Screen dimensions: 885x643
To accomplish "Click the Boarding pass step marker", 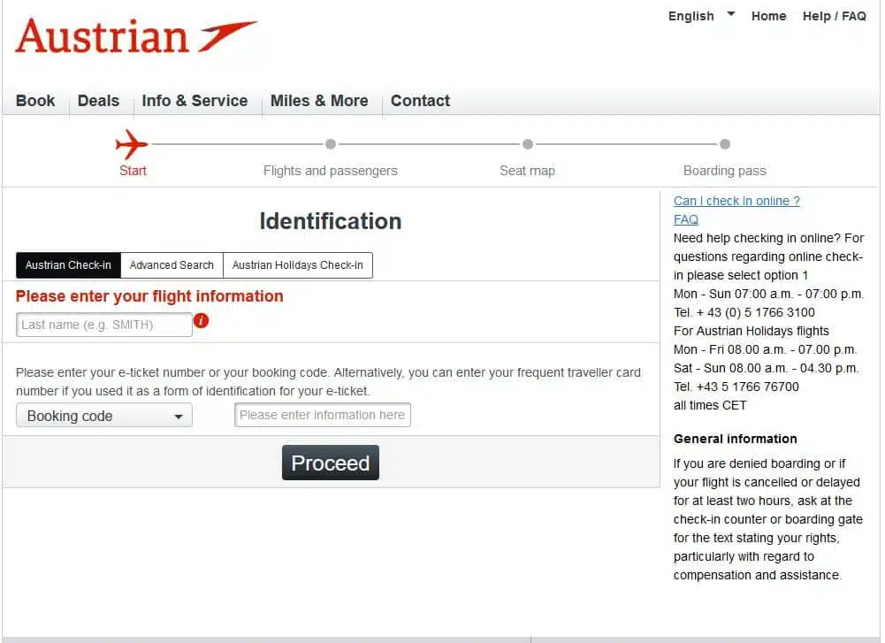I will (x=725, y=144).
